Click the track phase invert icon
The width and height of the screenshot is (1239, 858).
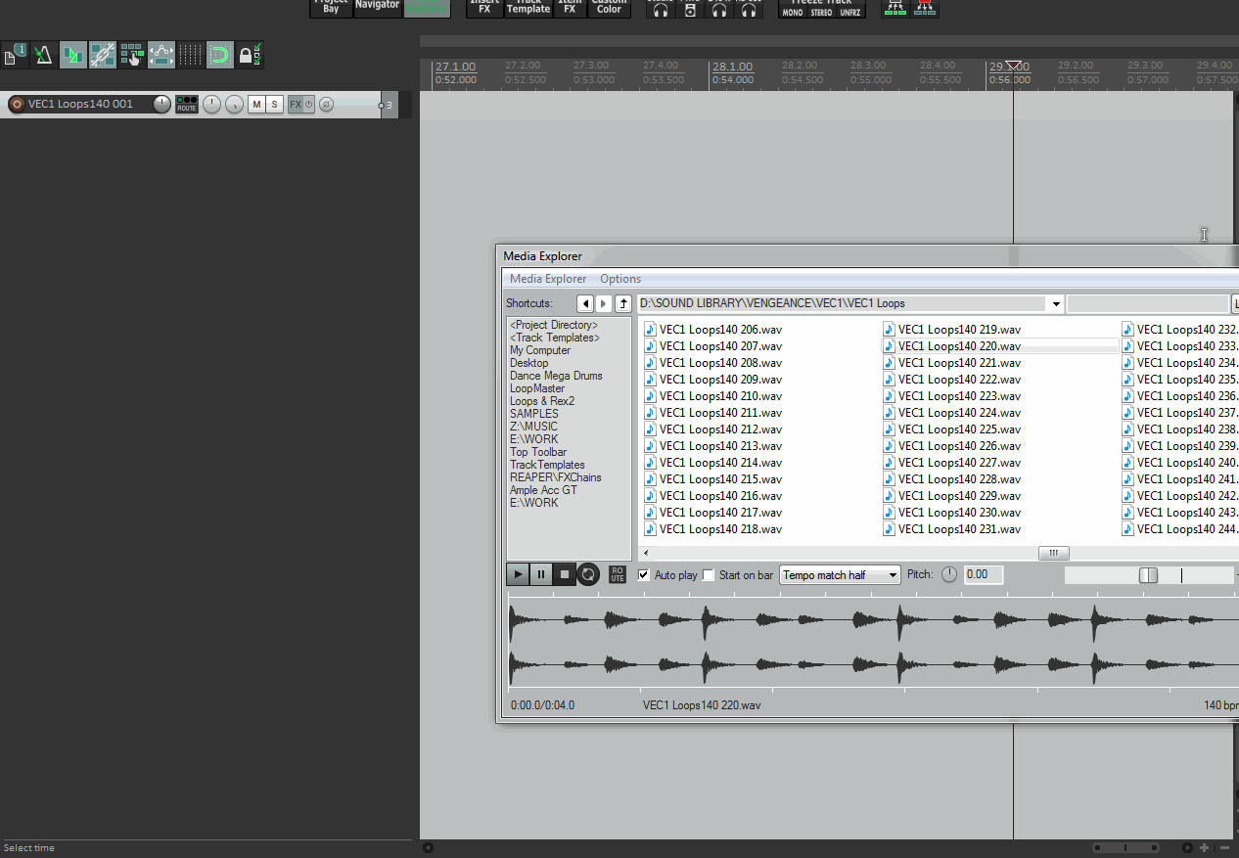click(327, 105)
